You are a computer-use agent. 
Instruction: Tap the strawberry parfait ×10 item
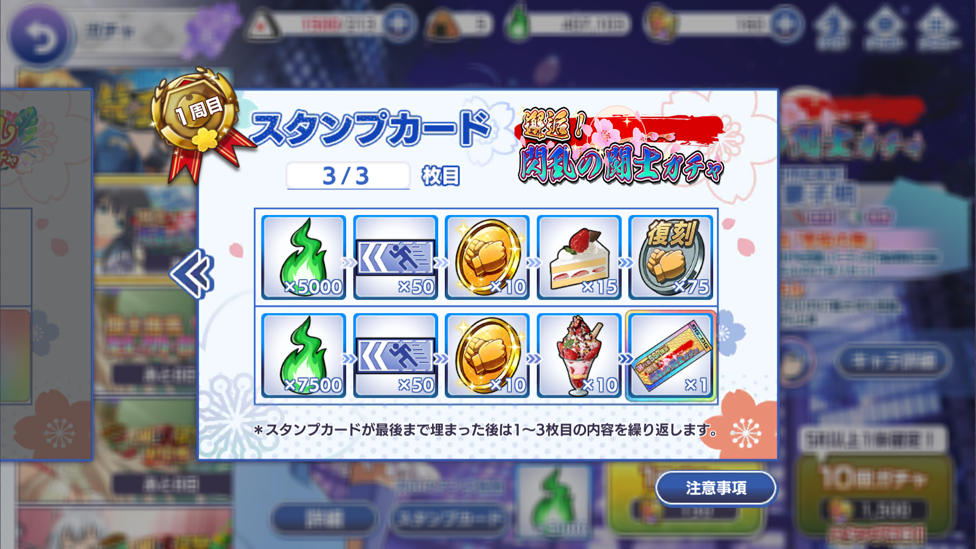[579, 355]
